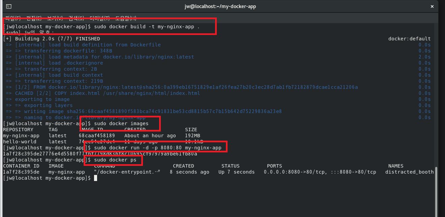
Task: Click the 2.0s timing value on metadata line
Action: (425, 57)
